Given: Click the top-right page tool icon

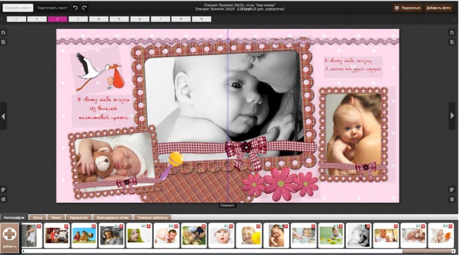Looking at the screenshot, I should [x=453, y=32].
